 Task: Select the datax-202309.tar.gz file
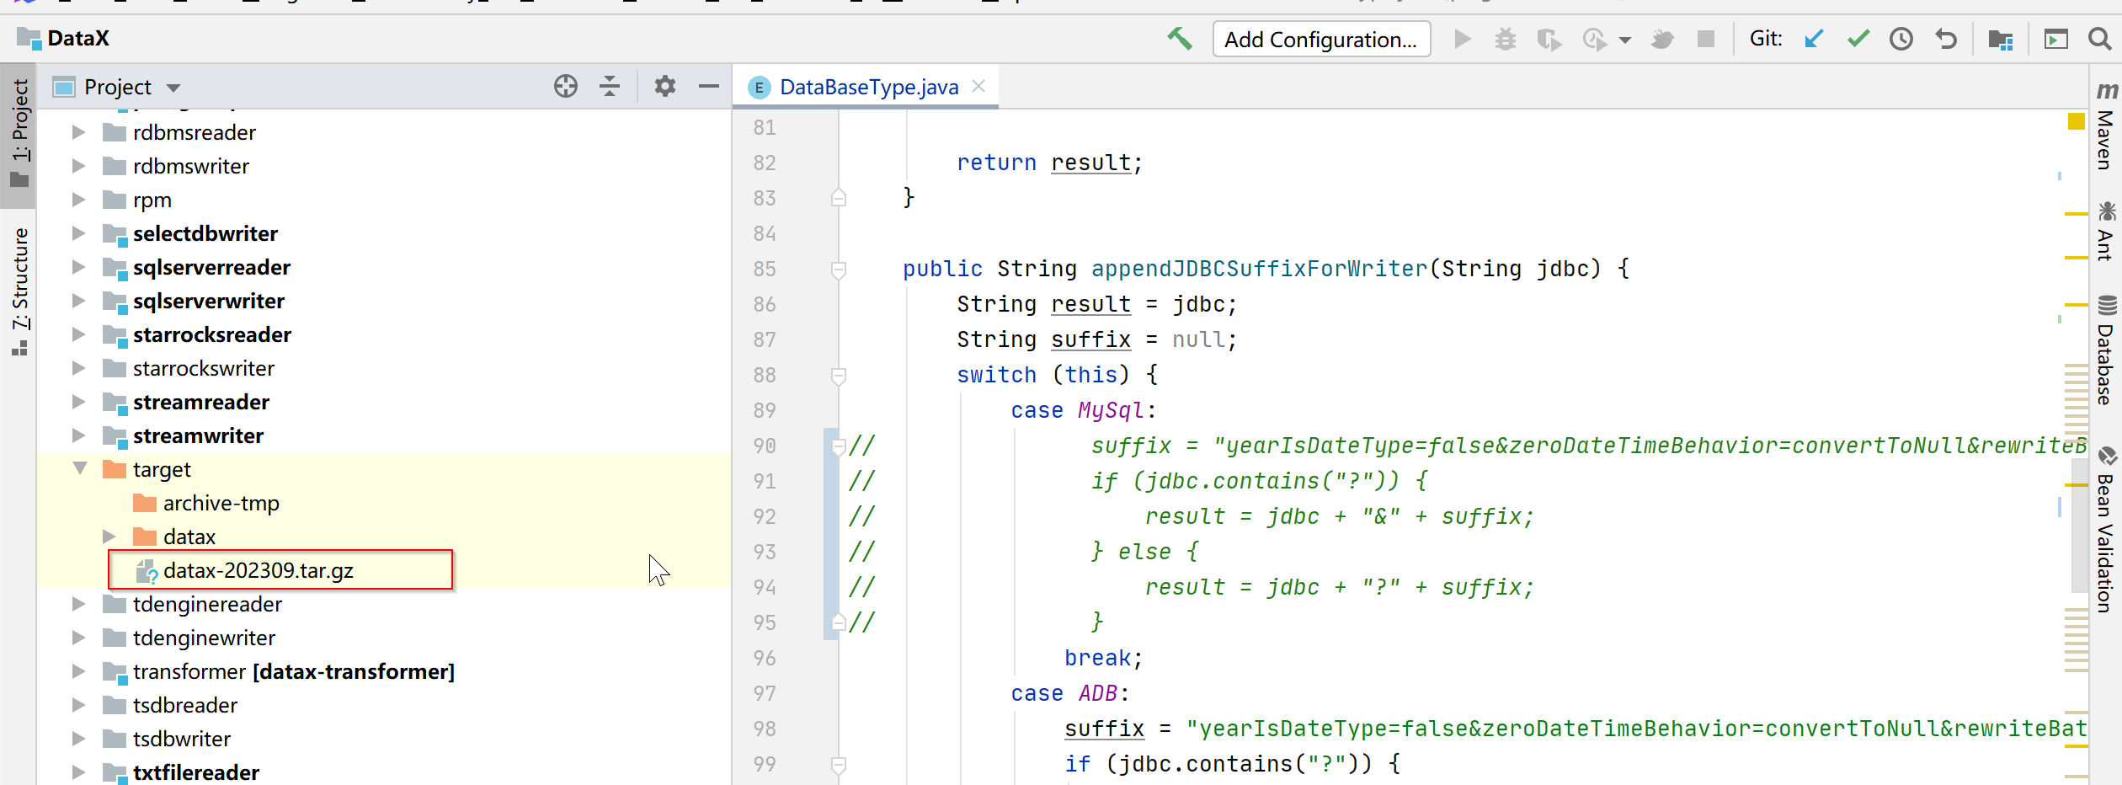tap(259, 570)
